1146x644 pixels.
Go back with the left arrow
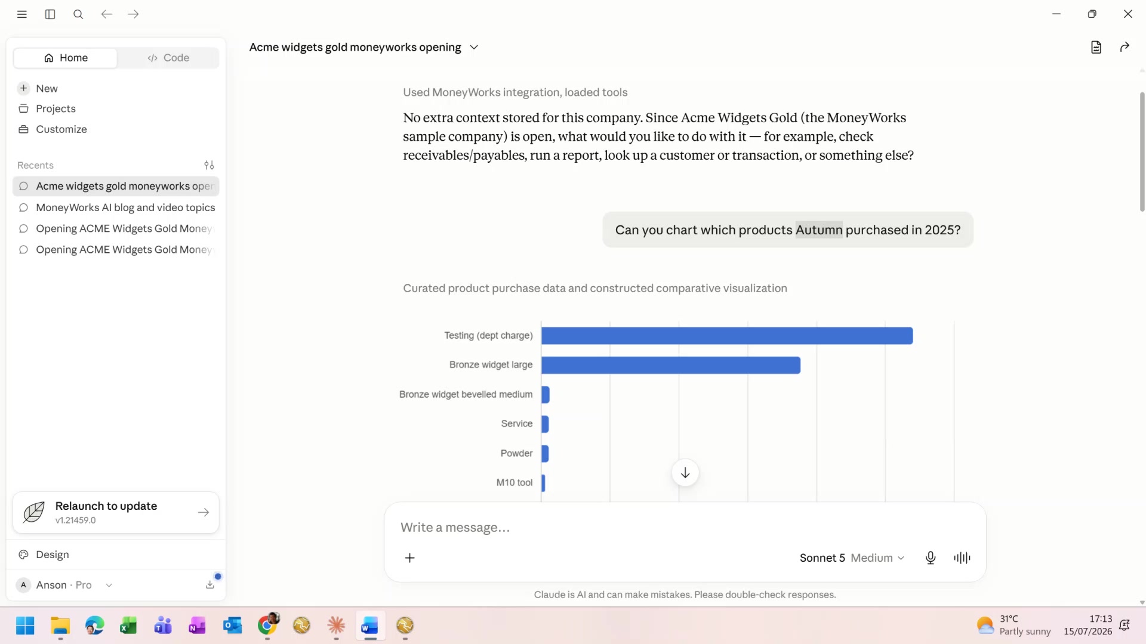[x=106, y=14]
